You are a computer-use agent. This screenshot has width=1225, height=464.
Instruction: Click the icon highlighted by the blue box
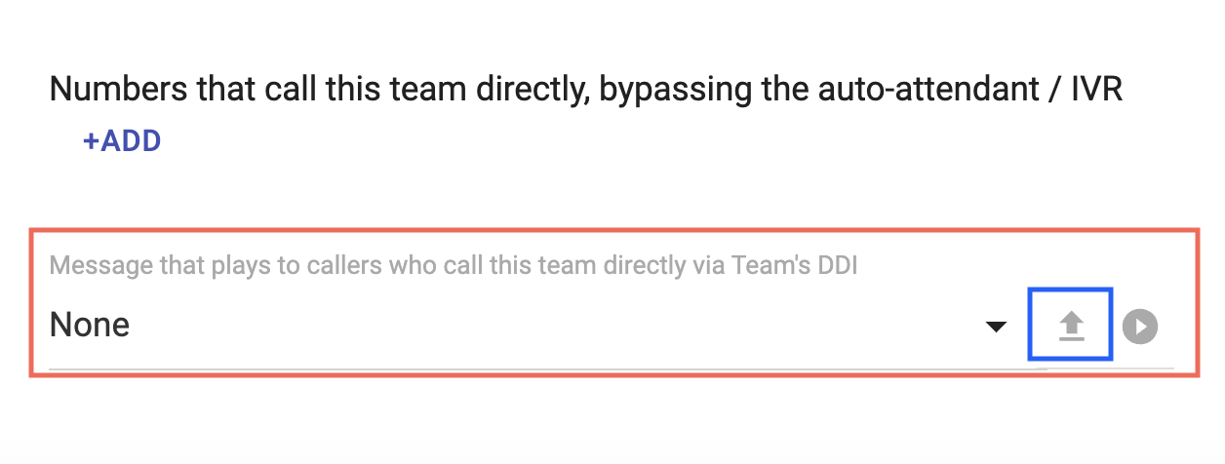pyautogui.click(x=1072, y=326)
